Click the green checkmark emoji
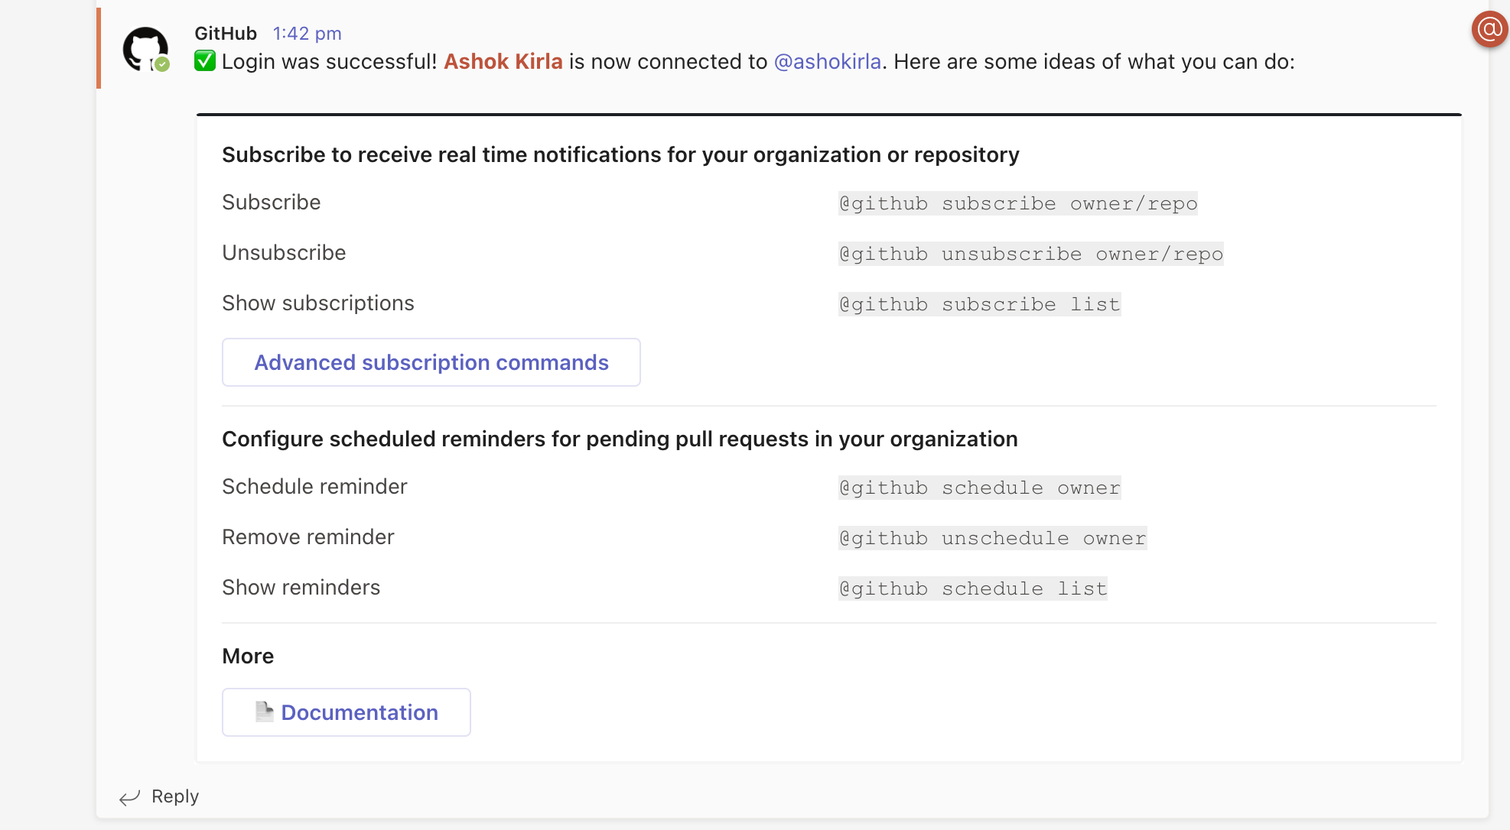Viewport: 1510px width, 830px height. coord(205,61)
